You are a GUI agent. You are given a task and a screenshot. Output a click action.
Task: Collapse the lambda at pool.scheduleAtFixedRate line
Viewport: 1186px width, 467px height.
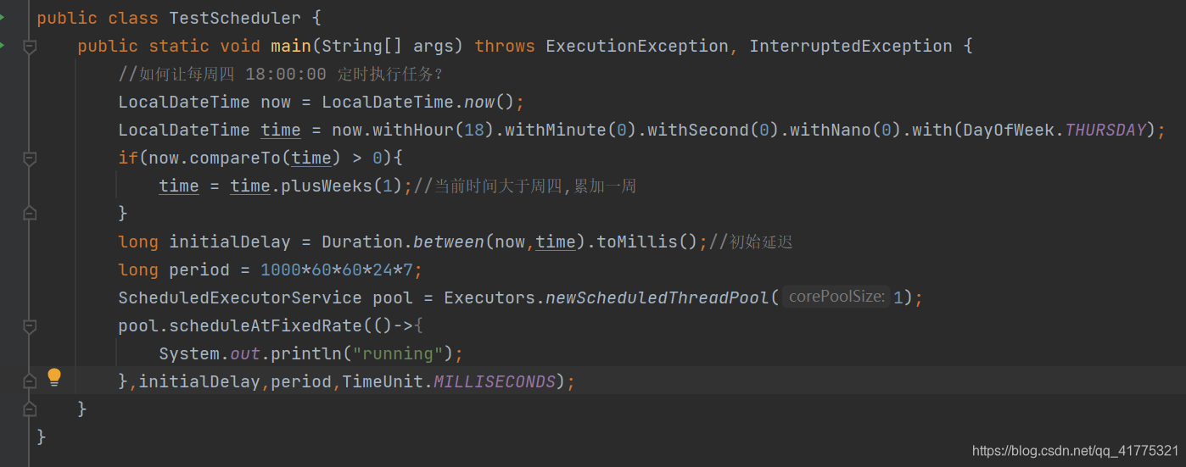tap(30, 326)
